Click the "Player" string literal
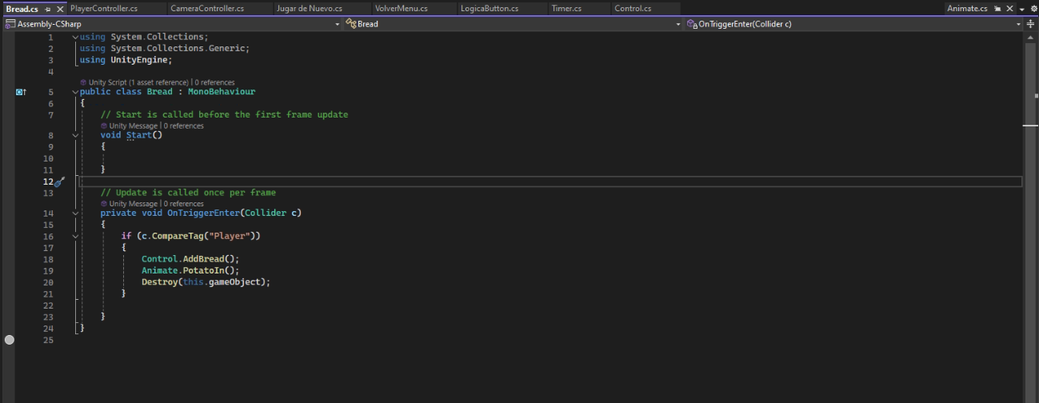The width and height of the screenshot is (1039, 403). pos(230,236)
